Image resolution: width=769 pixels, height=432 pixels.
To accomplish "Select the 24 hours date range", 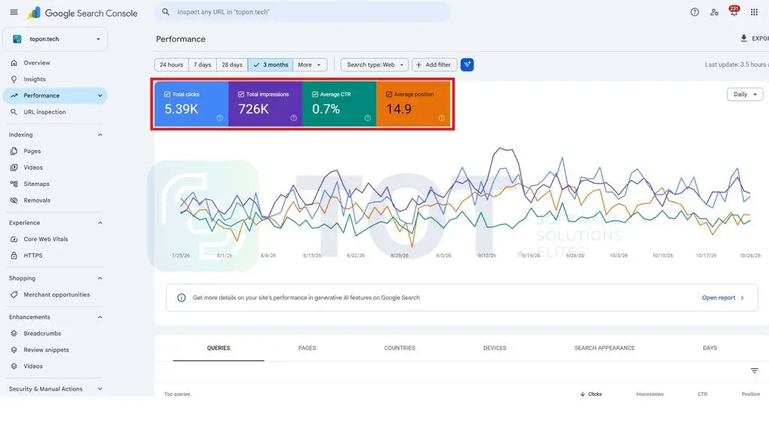I will tap(171, 64).
